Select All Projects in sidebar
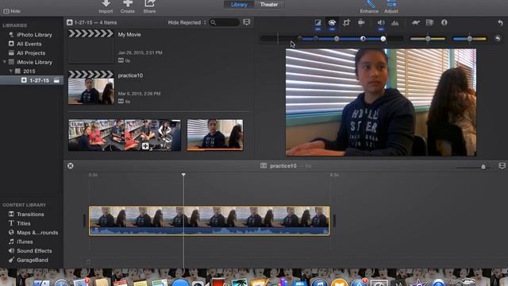Viewport: 508px width, 286px height. point(31,53)
